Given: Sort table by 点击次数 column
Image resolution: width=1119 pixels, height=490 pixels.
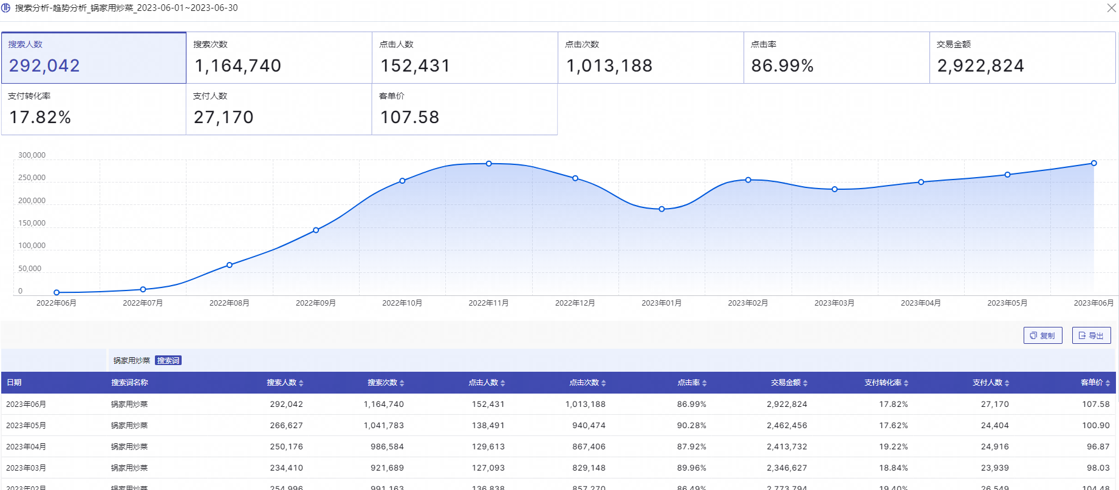Looking at the screenshot, I should [587, 383].
